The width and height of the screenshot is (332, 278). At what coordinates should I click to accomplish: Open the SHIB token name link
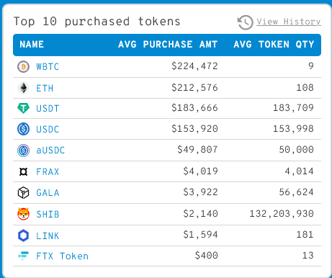[48, 214]
